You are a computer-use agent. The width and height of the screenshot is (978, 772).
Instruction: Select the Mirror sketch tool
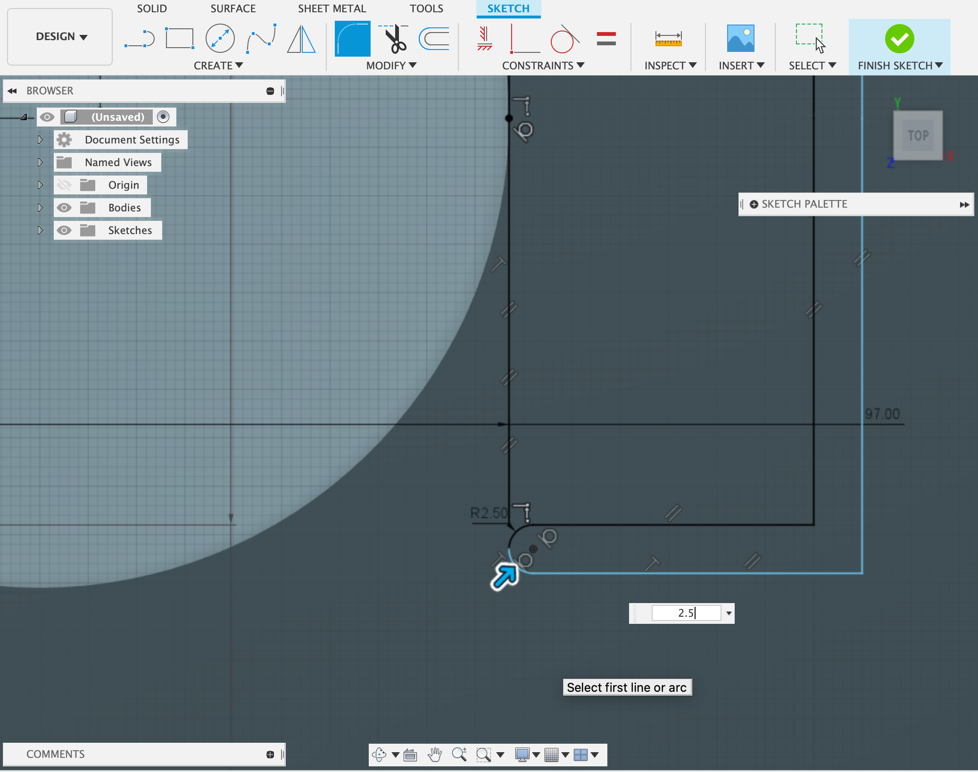click(300, 38)
